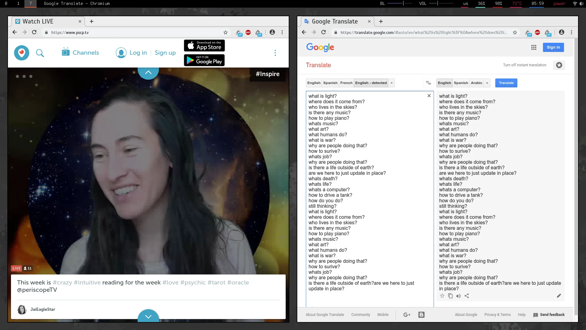
Task: Open Google apps grid icon
Action: pos(534,47)
